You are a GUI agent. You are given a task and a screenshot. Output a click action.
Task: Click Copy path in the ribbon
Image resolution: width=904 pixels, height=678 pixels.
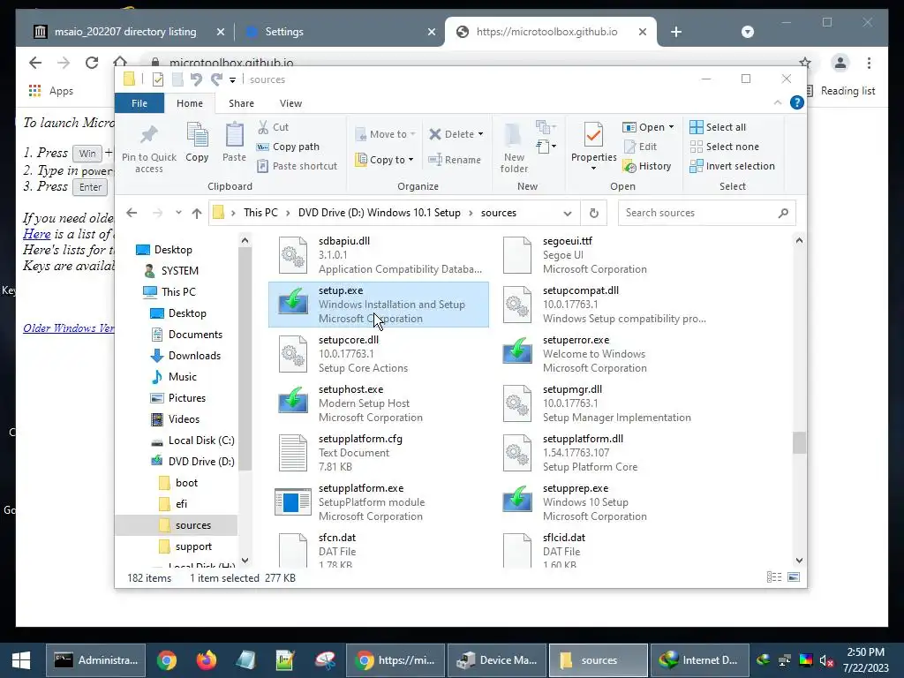pyautogui.click(x=288, y=147)
